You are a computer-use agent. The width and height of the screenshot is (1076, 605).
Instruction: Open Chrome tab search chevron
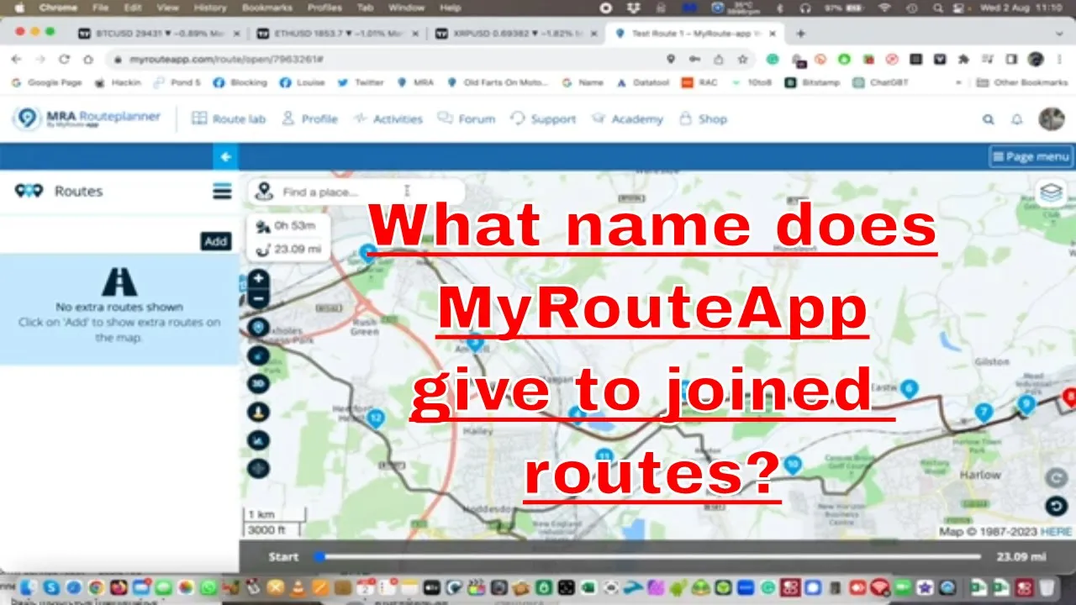1059,34
